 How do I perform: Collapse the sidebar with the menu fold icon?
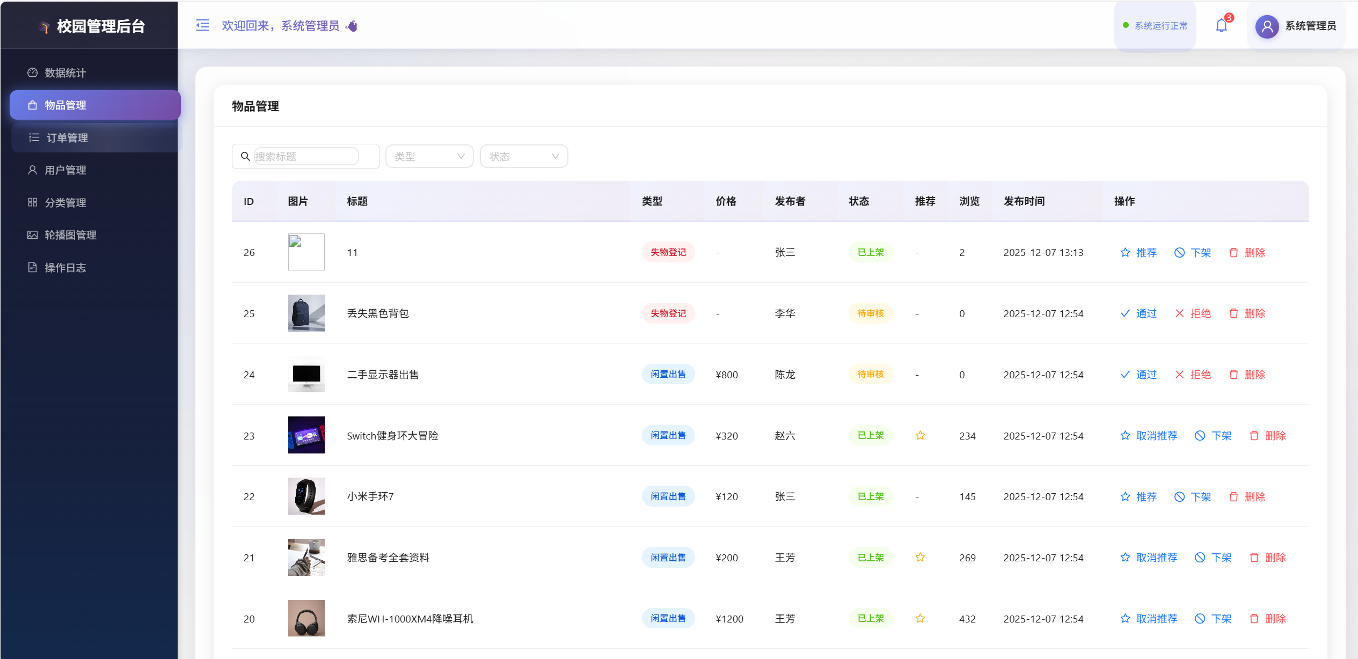[202, 25]
